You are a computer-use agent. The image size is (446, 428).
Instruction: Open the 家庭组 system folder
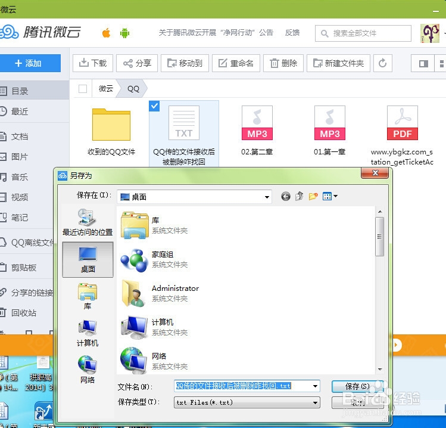click(x=154, y=259)
